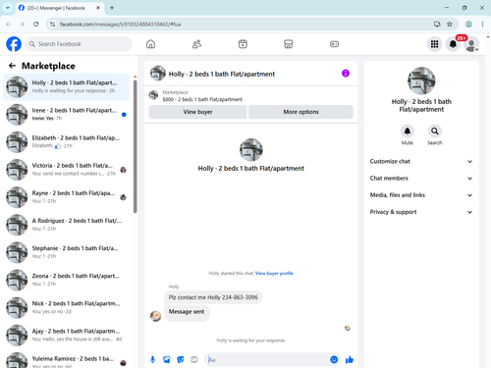Expand Media, files and links section
Screen dimensions: 491x368
421,195
